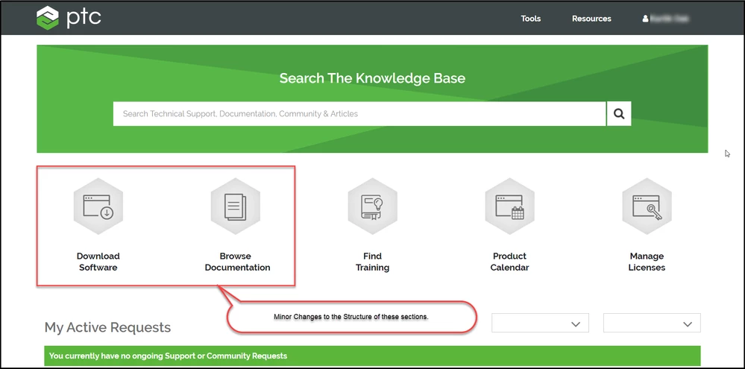Screen dimensions: 745x369
Task: Click the PTC logo
Action: pyautogui.click(x=69, y=18)
